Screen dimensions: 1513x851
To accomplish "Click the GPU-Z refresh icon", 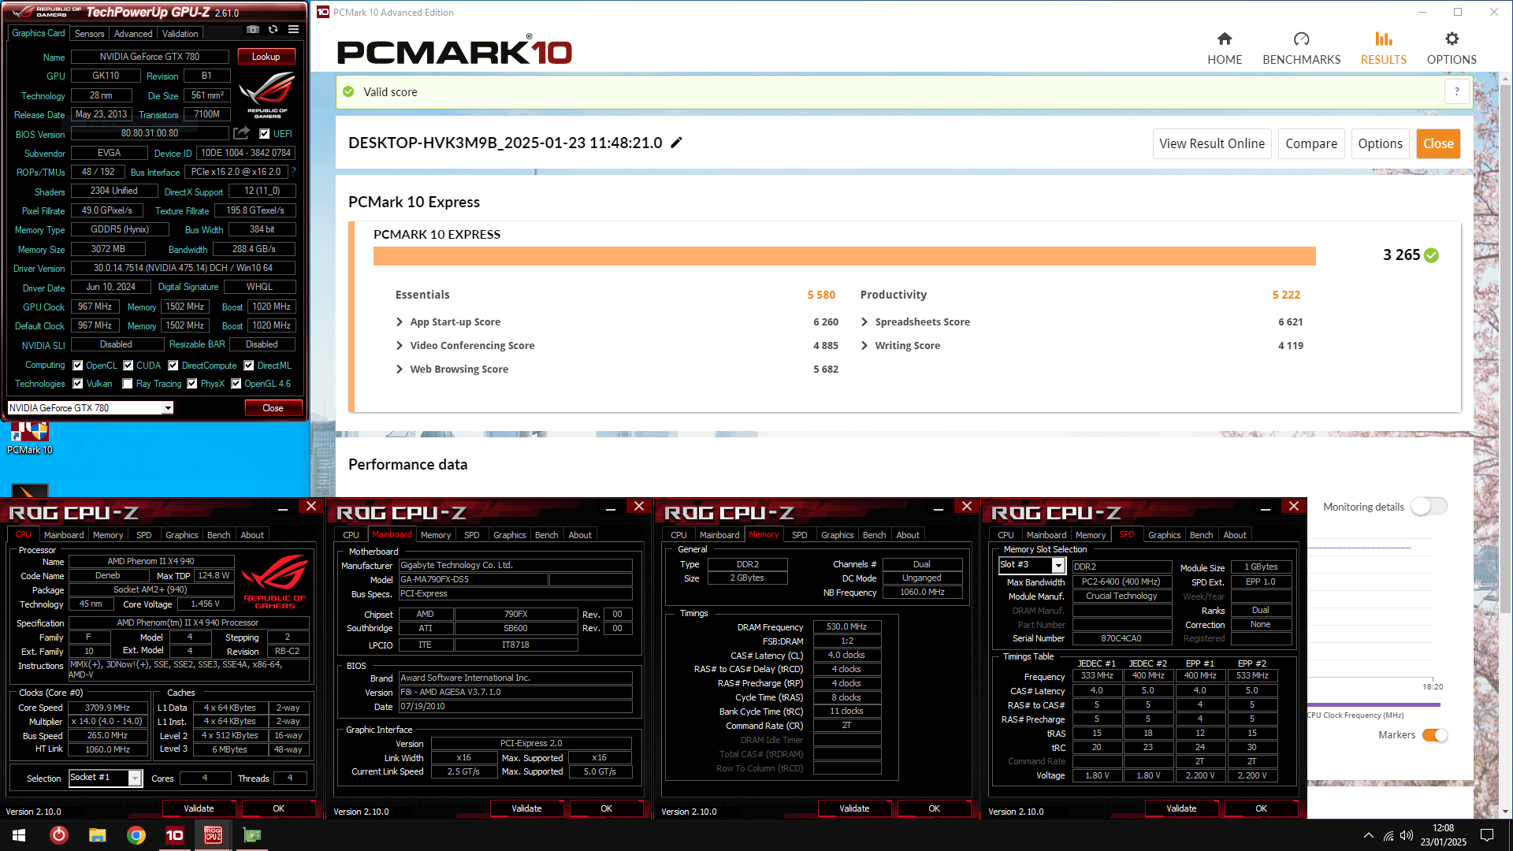I will point(273,30).
